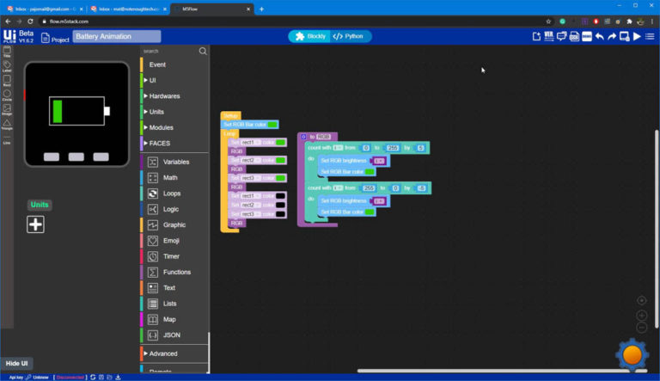Add a unit with the plus icon
660x381 pixels.
click(35, 224)
